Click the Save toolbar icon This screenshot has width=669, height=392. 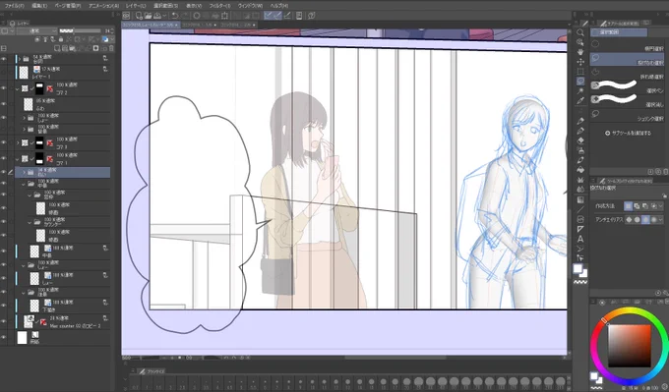[x=157, y=16]
